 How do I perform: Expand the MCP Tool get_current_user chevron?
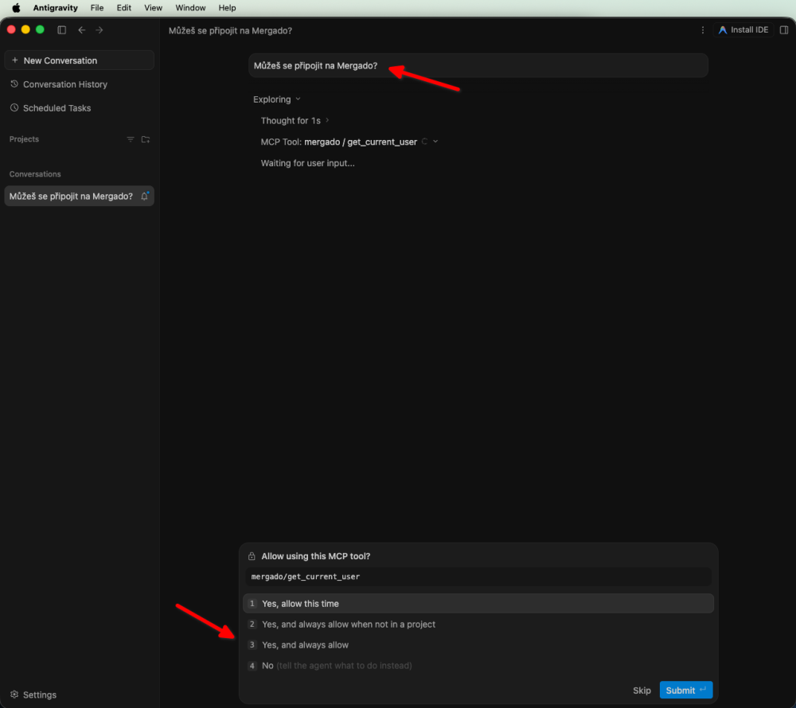[435, 142]
